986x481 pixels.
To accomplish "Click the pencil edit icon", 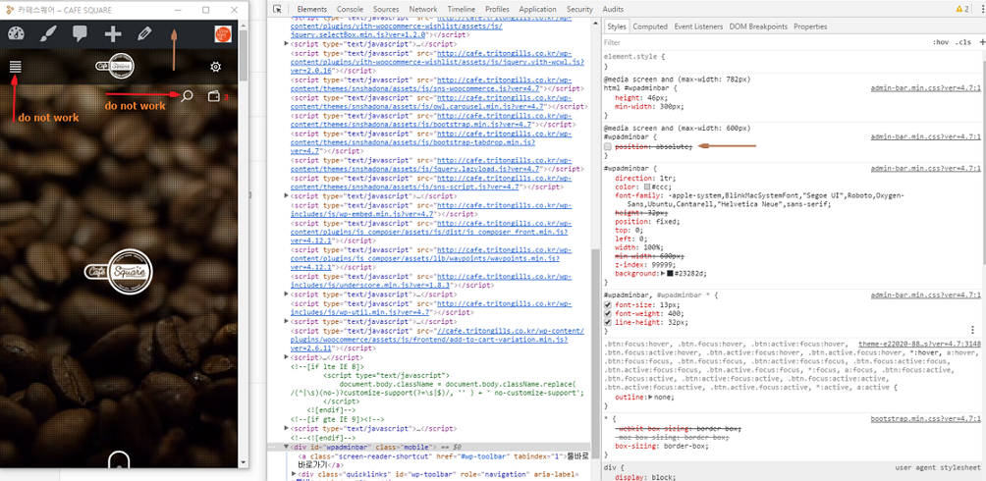I will pos(145,34).
